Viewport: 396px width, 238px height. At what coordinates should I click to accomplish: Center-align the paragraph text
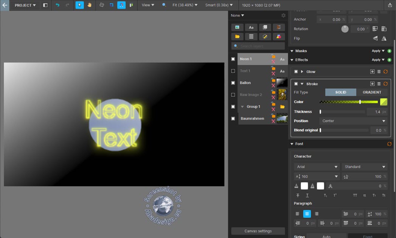coord(307,214)
